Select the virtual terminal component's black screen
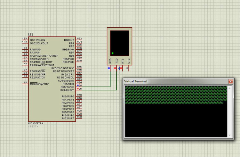 [x=120, y=43]
